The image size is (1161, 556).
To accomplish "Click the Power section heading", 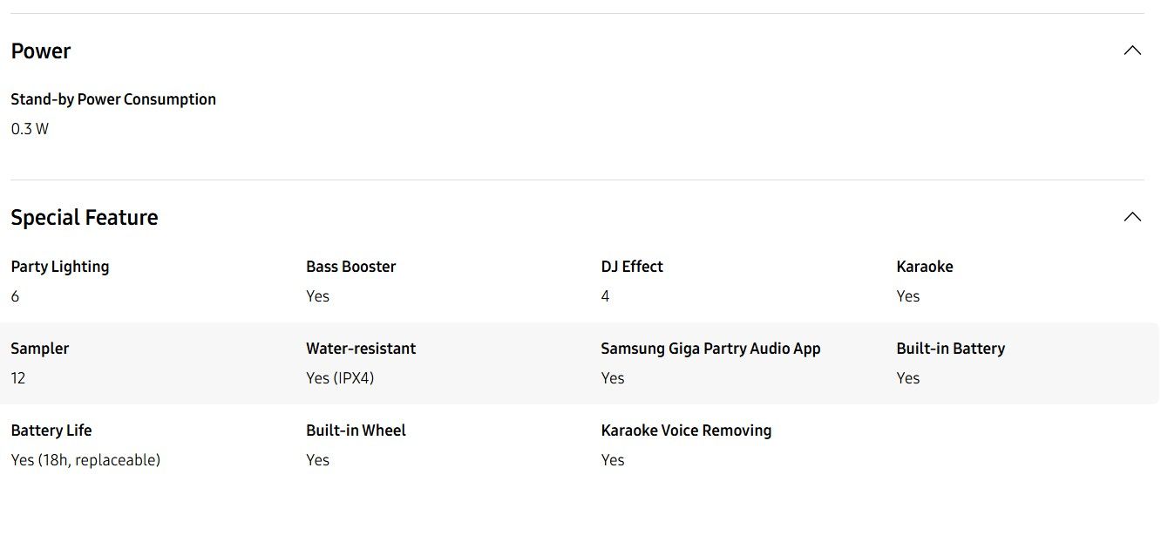I will [x=41, y=51].
